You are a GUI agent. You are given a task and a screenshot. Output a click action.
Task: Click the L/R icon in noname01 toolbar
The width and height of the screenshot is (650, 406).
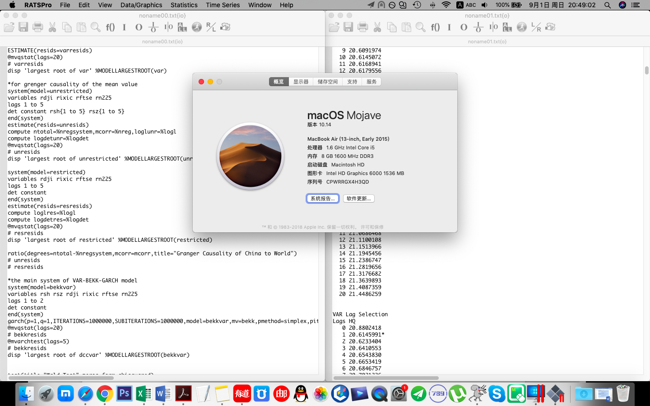[x=536, y=27]
